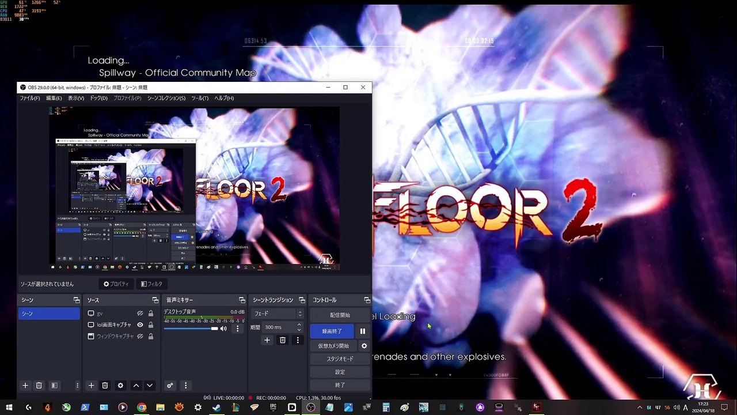The height and width of the screenshot is (415, 737).
Task: Add a scene transition with the plus icon
Action: point(267,340)
